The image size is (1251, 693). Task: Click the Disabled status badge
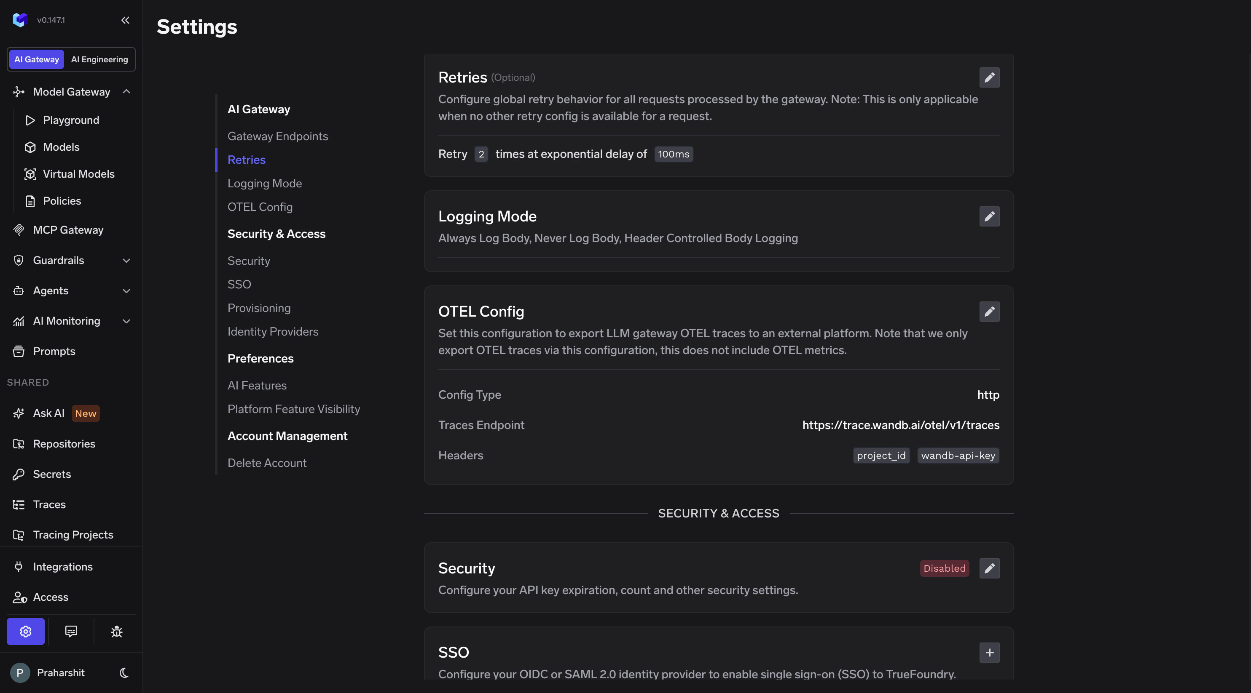coord(944,568)
